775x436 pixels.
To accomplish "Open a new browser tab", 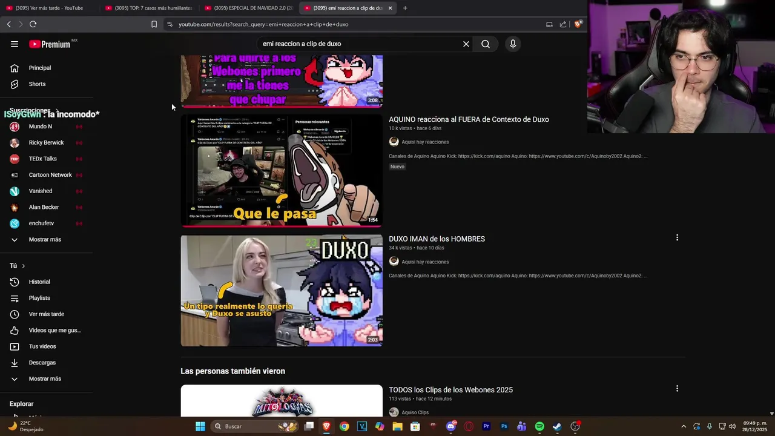I will (405, 8).
